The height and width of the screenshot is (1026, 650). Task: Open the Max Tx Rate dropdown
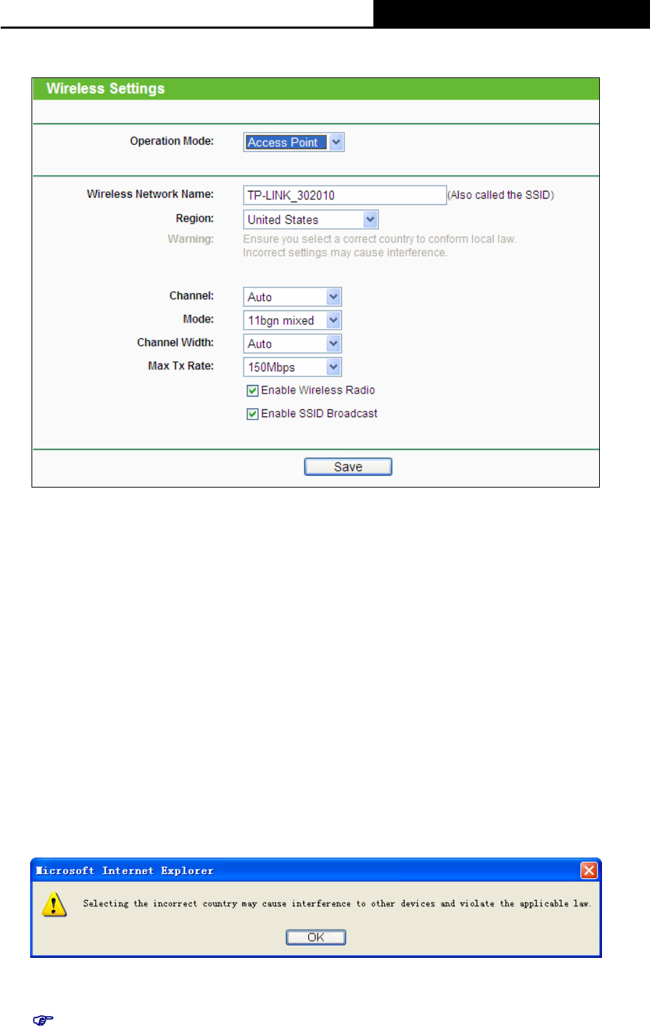[x=292, y=367]
